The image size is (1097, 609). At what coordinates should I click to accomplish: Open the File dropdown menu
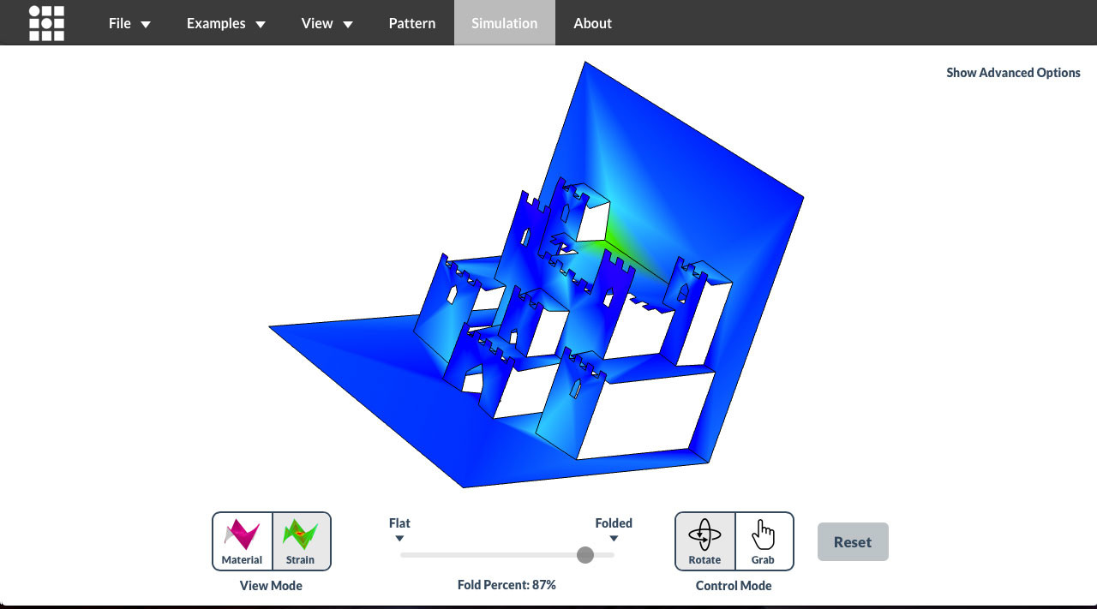129,23
